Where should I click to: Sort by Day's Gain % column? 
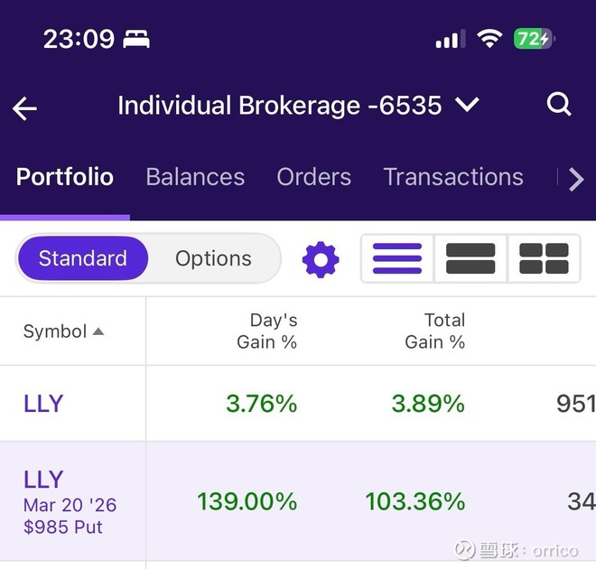pyautogui.click(x=266, y=331)
